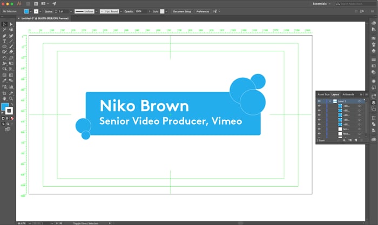The width and height of the screenshot is (378, 225).
Task: Open Layers panel flyout menu
Action: click(366, 94)
